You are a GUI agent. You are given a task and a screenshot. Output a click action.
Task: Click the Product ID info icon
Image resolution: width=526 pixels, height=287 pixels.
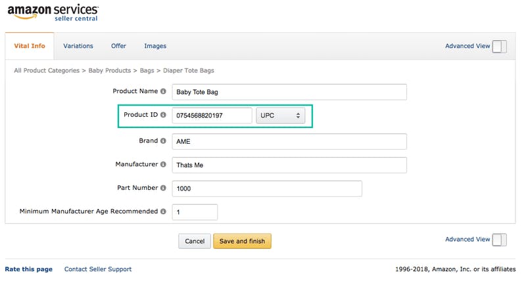click(163, 115)
